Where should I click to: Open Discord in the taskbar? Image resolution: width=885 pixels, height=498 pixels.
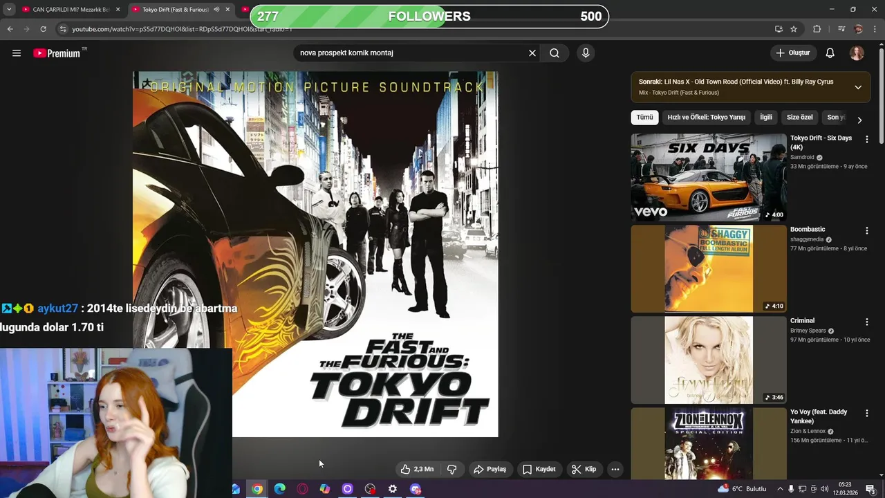click(x=416, y=489)
